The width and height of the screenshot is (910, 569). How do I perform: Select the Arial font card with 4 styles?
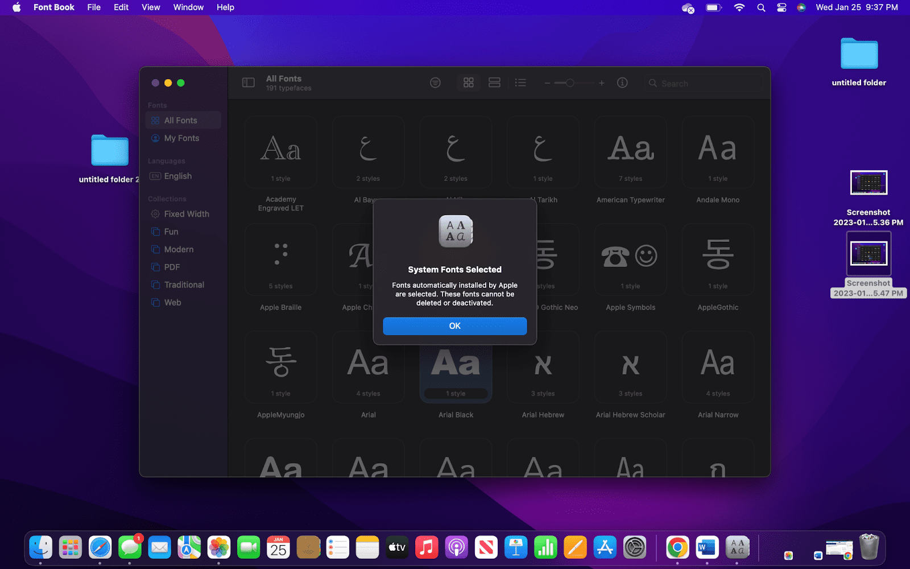369,368
